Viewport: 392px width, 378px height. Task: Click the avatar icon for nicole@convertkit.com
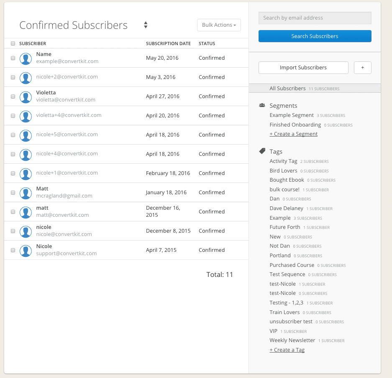(x=26, y=232)
